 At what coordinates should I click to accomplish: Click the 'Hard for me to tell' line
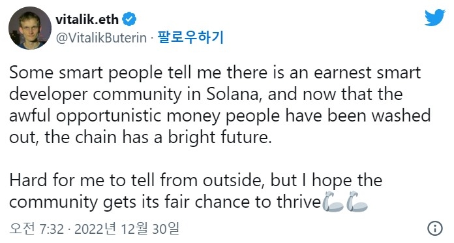[196, 180]
